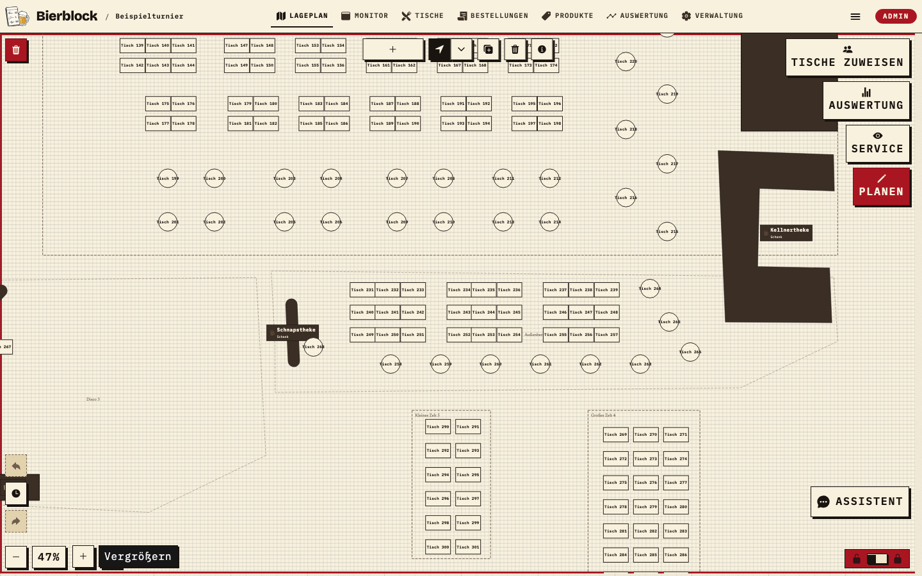
Task: Open the tool options chevron dropdown
Action: [x=461, y=49]
